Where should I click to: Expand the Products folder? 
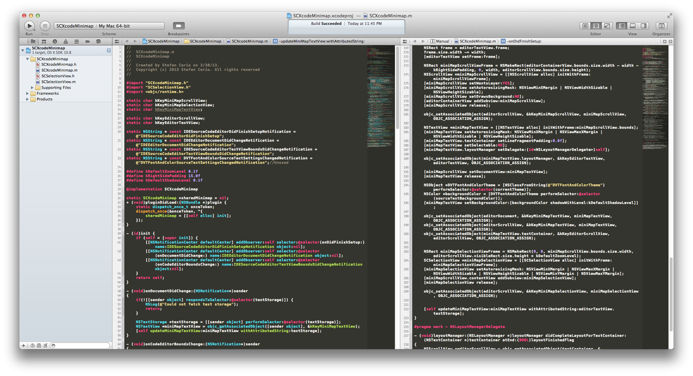tap(28, 99)
